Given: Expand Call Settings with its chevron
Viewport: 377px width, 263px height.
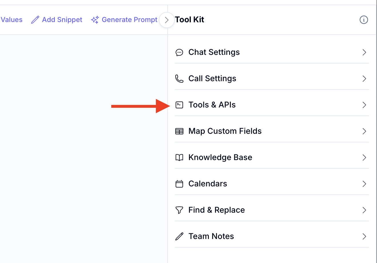Looking at the screenshot, I should (x=364, y=79).
